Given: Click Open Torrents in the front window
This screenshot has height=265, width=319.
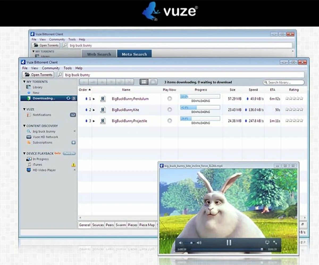Looking at the screenshot, I should pyautogui.click(x=38, y=75).
